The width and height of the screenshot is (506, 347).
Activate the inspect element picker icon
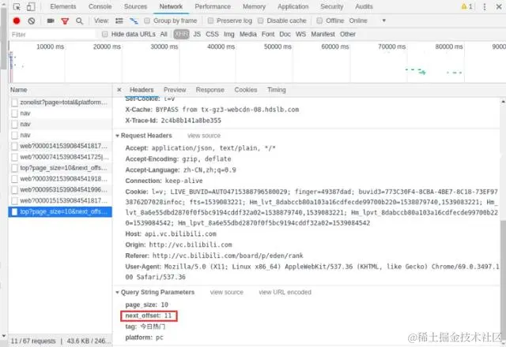[17, 7]
